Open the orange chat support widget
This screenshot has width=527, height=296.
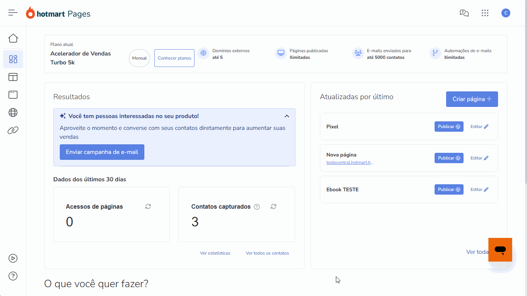point(500,250)
